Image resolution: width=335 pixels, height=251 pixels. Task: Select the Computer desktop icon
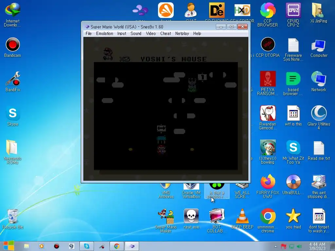pyautogui.click(x=319, y=48)
